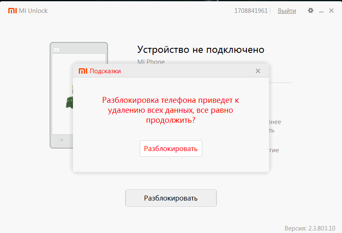Open settings via the gear icon
The image size is (342, 233).
pos(311,10)
